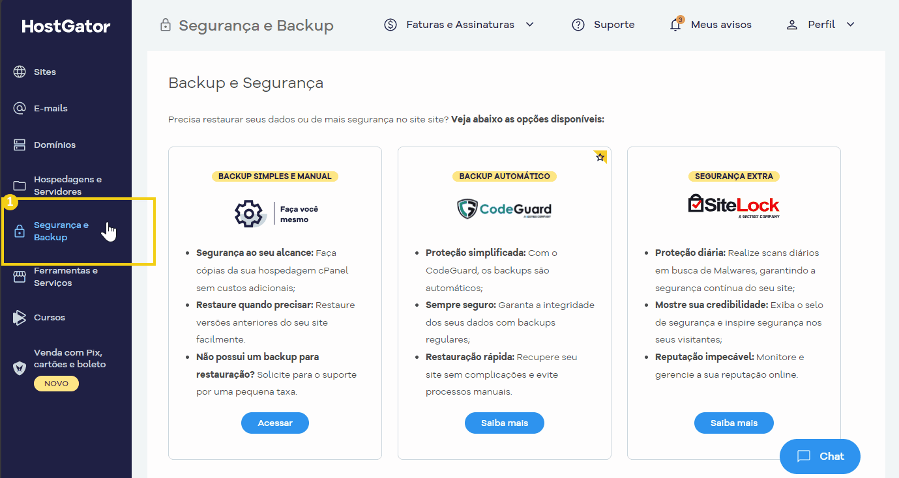Open the Chat button

coord(820,456)
